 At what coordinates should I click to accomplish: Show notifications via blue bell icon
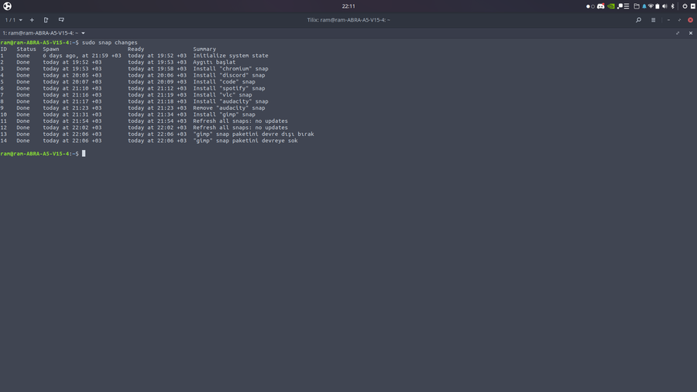pos(644,6)
